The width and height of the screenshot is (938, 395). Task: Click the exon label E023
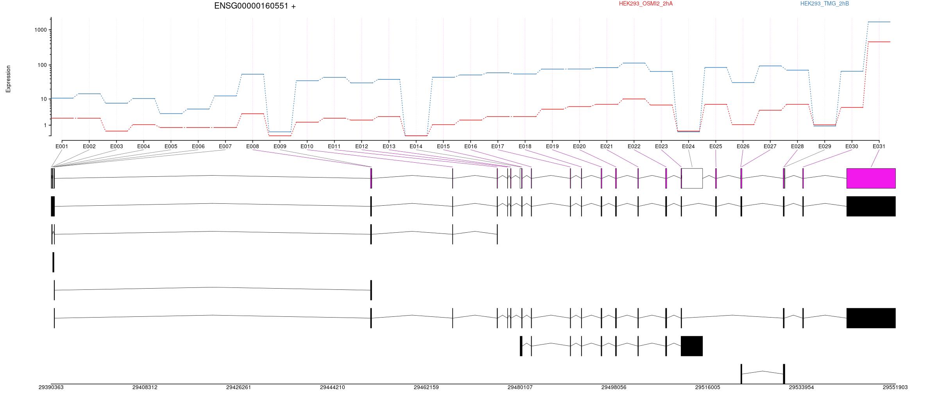tap(661, 147)
